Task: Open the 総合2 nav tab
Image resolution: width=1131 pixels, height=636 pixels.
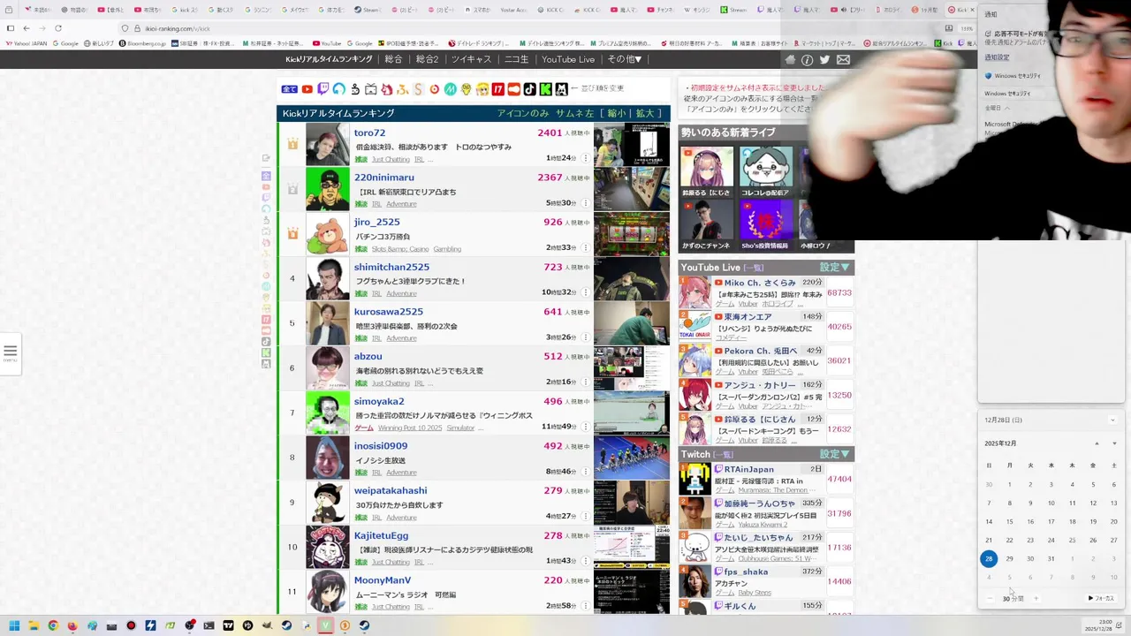Action: click(x=428, y=59)
